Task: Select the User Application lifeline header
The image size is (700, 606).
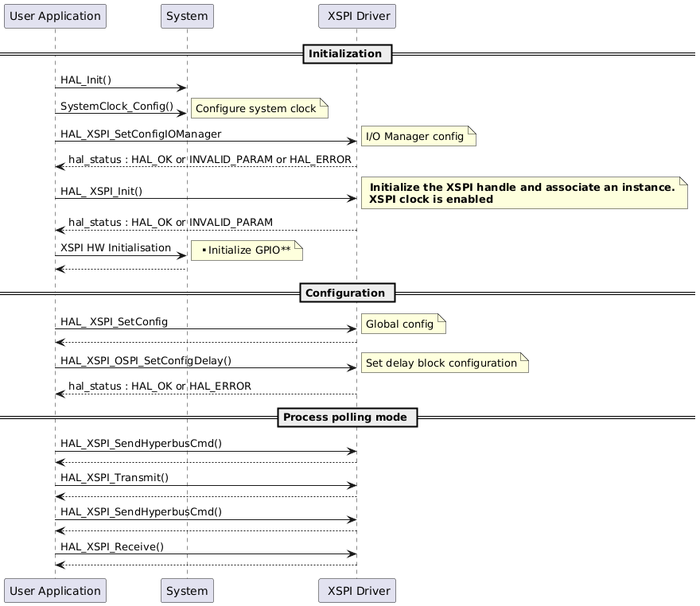Action: coord(54,16)
